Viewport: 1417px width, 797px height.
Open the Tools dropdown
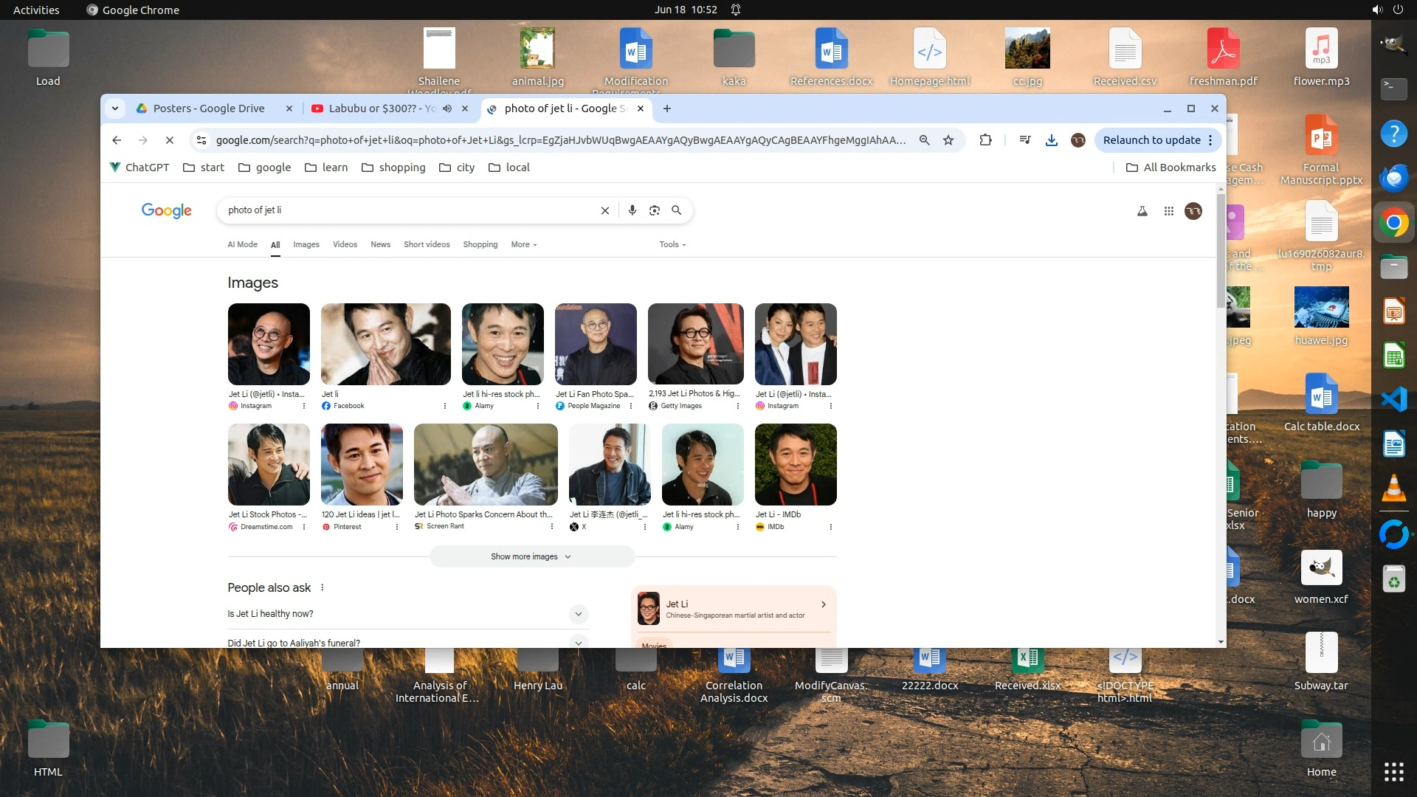[x=672, y=244]
